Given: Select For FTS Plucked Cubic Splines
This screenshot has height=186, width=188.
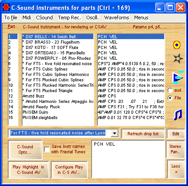Looking at the screenshot, I should [58, 80].
